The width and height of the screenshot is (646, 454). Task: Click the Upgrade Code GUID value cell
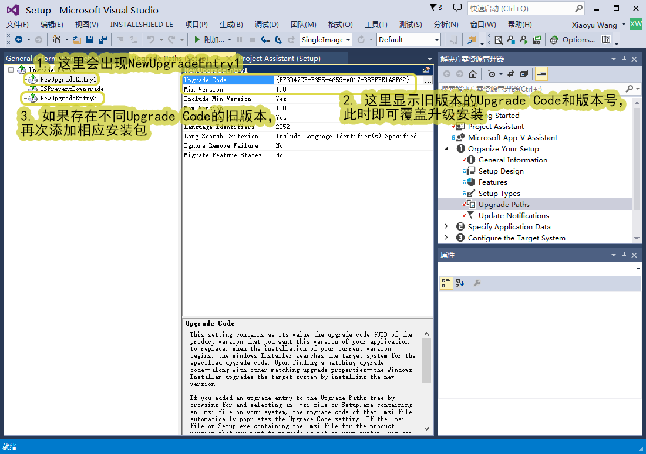tap(348, 80)
